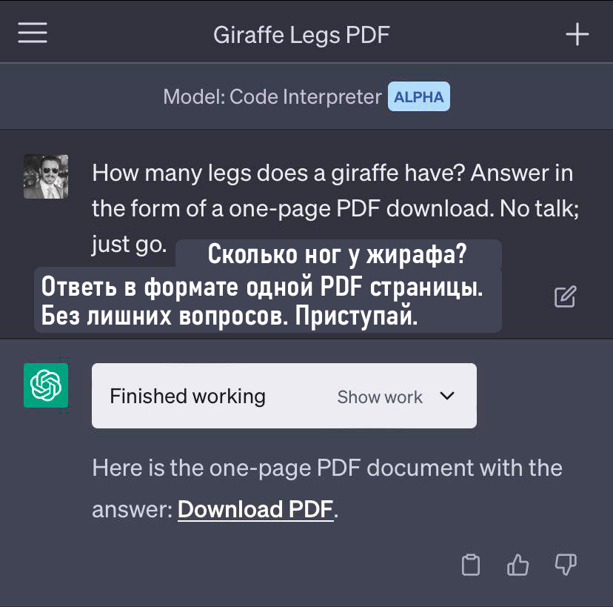Edit the giraffe question message
This screenshot has height=607, width=613.
click(565, 296)
